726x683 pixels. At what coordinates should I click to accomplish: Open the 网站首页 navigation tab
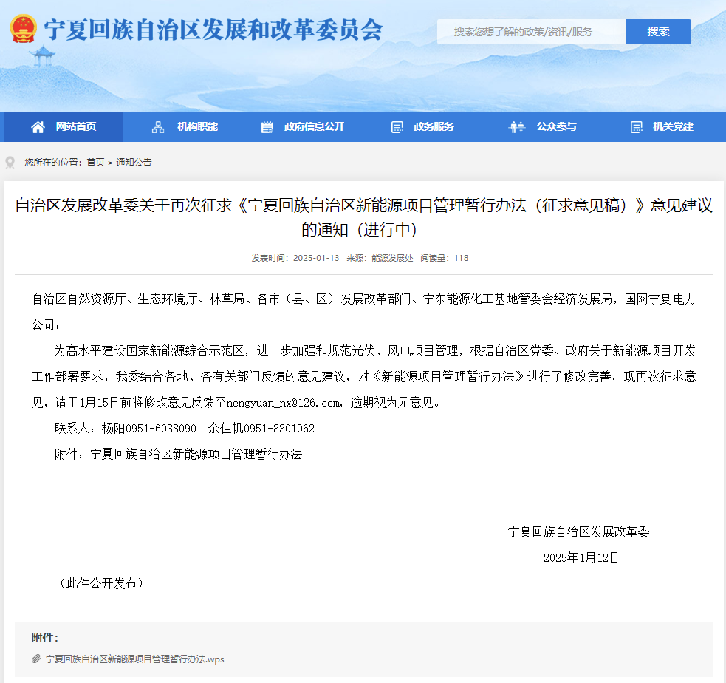75,127
